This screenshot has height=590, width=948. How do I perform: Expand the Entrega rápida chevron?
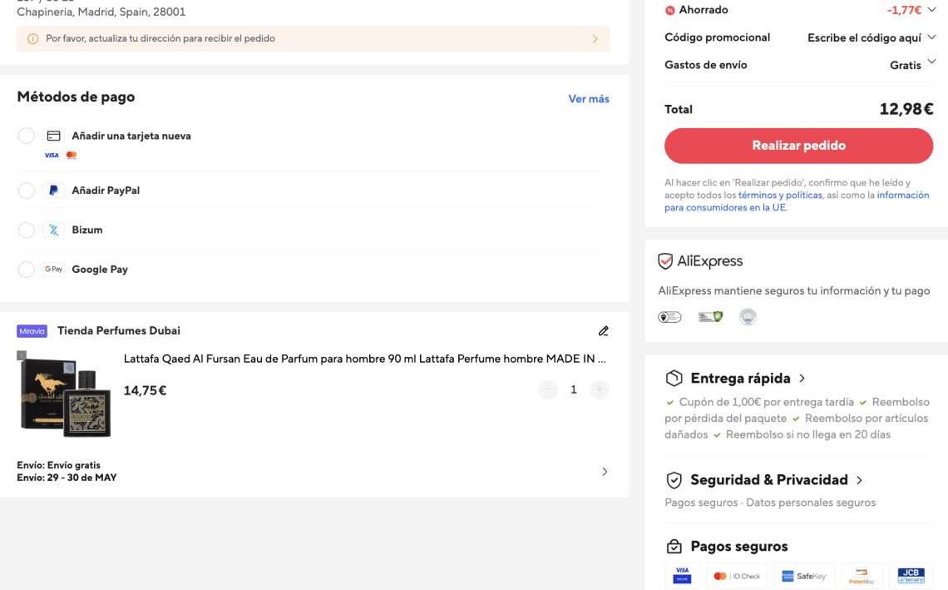(x=802, y=378)
